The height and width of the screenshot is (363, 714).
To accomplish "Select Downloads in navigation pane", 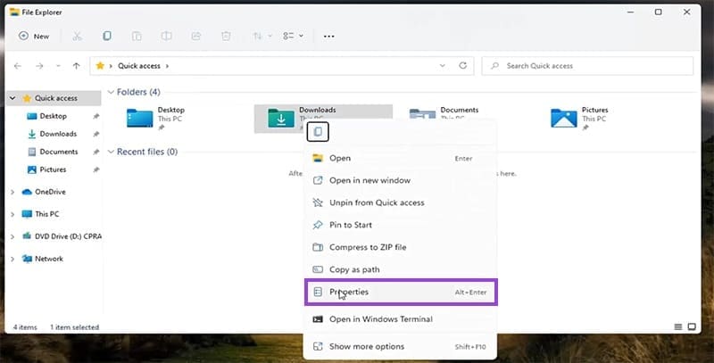I will click(58, 134).
